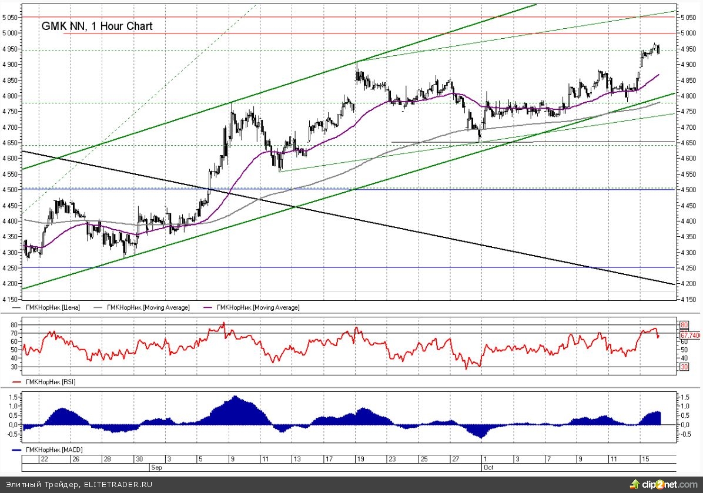This screenshot has height=493, width=703.
Task: Click the clip2net green arrow logo icon
Action: coord(634,484)
